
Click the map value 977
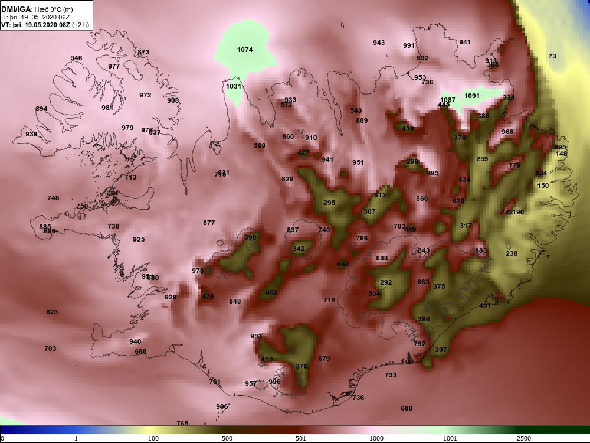pyautogui.click(x=114, y=66)
